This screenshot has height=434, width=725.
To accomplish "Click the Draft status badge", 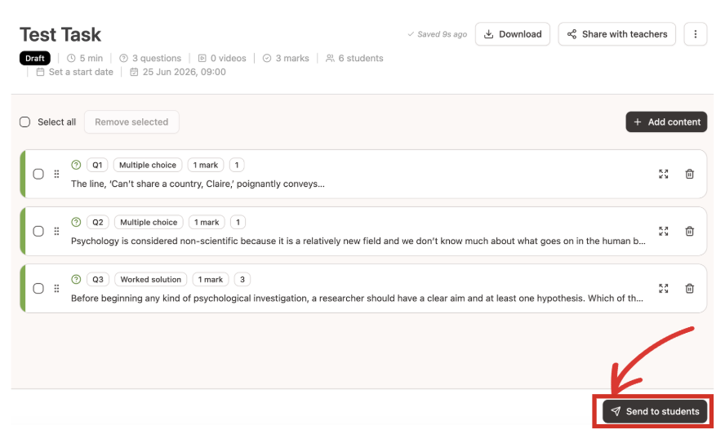I will (34, 58).
